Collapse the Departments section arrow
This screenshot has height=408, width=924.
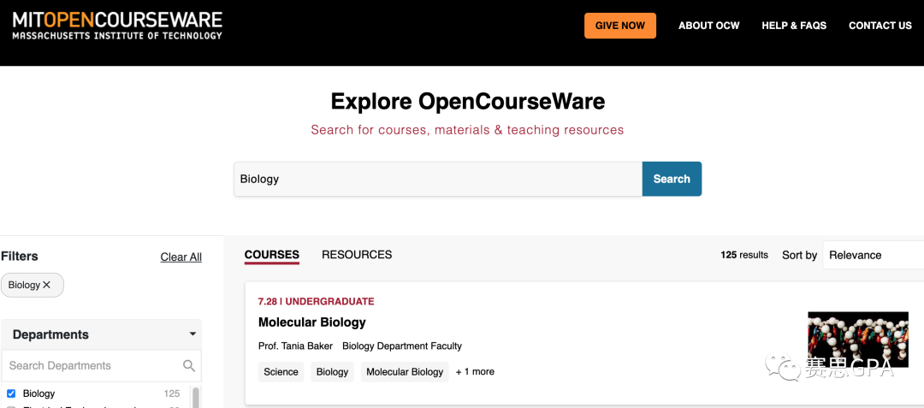coord(192,334)
